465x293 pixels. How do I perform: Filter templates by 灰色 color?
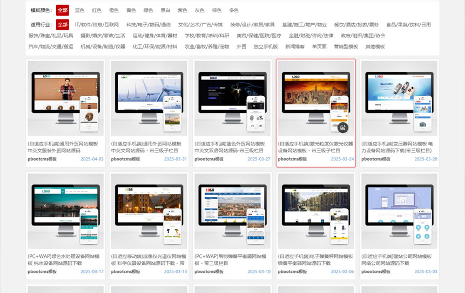coord(200,10)
